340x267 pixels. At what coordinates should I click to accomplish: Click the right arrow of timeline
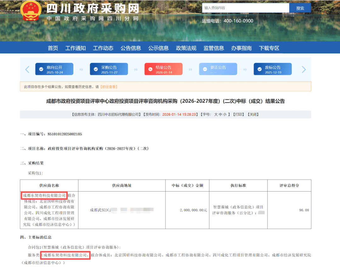coord(303,70)
